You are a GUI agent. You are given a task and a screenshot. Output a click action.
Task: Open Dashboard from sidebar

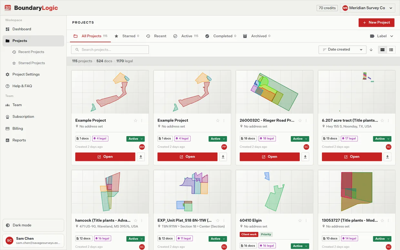click(x=33, y=29)
